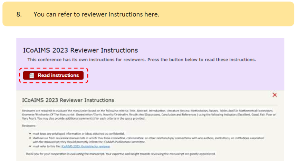Screen dimensions: 297x164
Task: Click the 'Thank you for your cooperation' paragraph
Action: click(x=121, y=154)
